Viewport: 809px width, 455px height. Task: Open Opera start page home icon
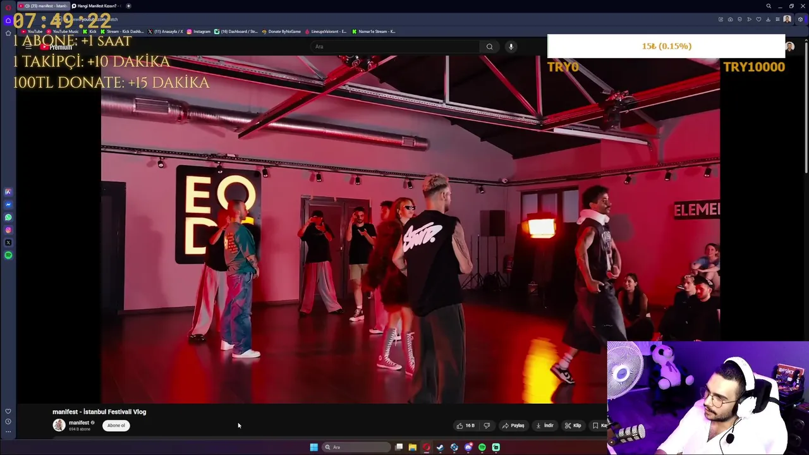tap(8, 20)
